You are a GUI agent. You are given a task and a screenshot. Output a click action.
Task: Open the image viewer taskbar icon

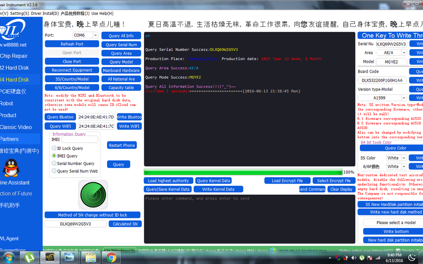point(70,258)
